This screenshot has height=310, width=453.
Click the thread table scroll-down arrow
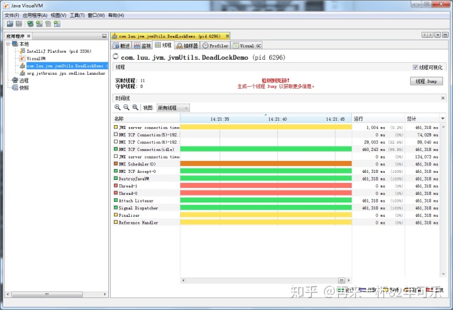443,274
